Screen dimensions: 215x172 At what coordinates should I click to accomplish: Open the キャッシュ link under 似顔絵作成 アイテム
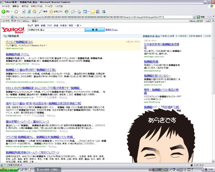tap(36, 64)
